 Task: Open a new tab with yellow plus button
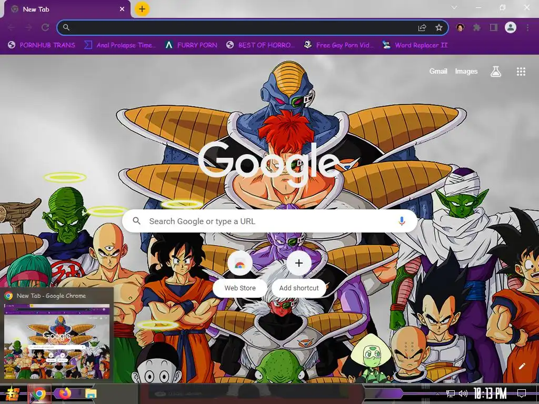point(142,9)
